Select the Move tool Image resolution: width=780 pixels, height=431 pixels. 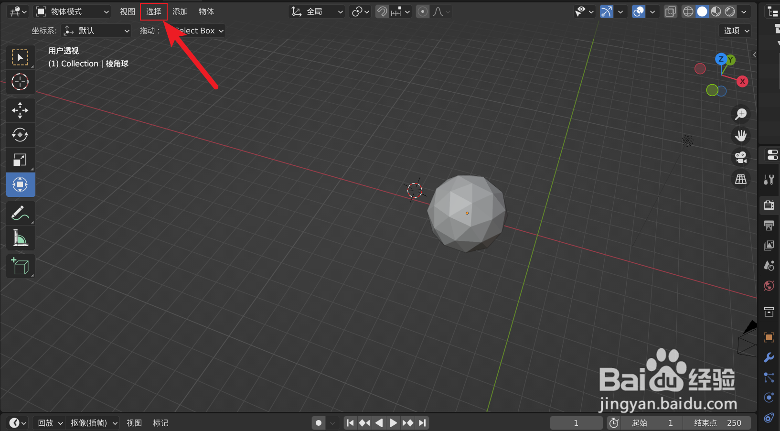point(20,110)
